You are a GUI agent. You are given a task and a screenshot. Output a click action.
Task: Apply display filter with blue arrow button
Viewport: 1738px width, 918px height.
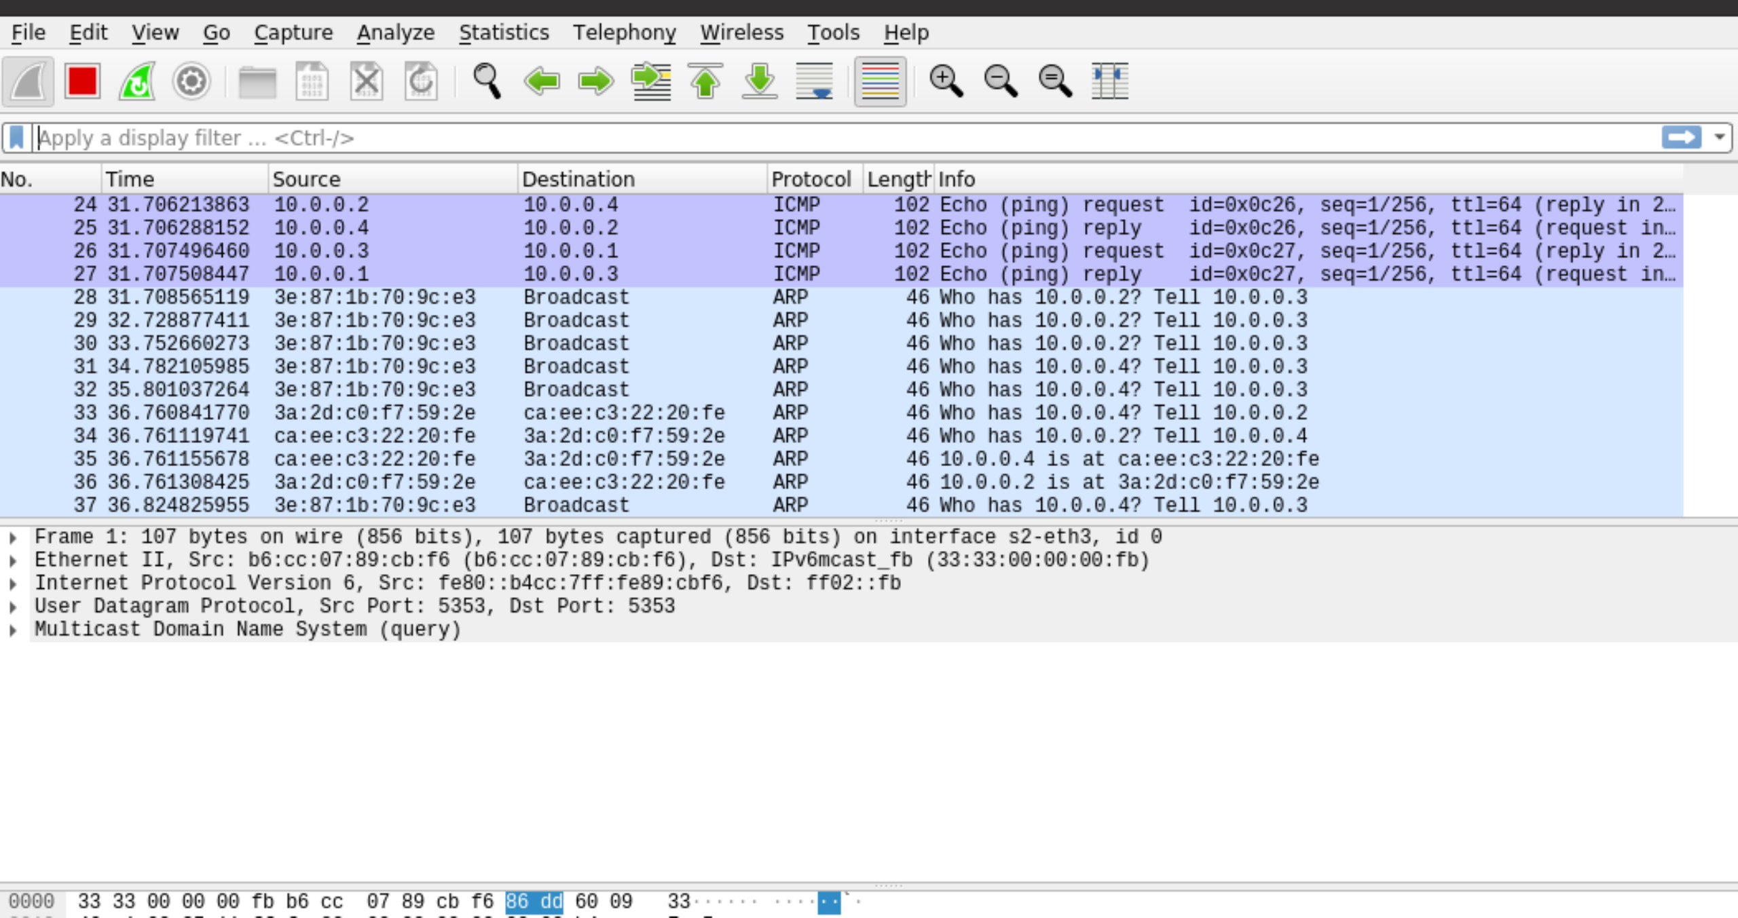(x=1681, y=138)
